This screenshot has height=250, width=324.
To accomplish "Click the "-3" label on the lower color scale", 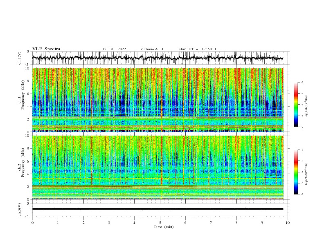I will (x=302, y=150).
